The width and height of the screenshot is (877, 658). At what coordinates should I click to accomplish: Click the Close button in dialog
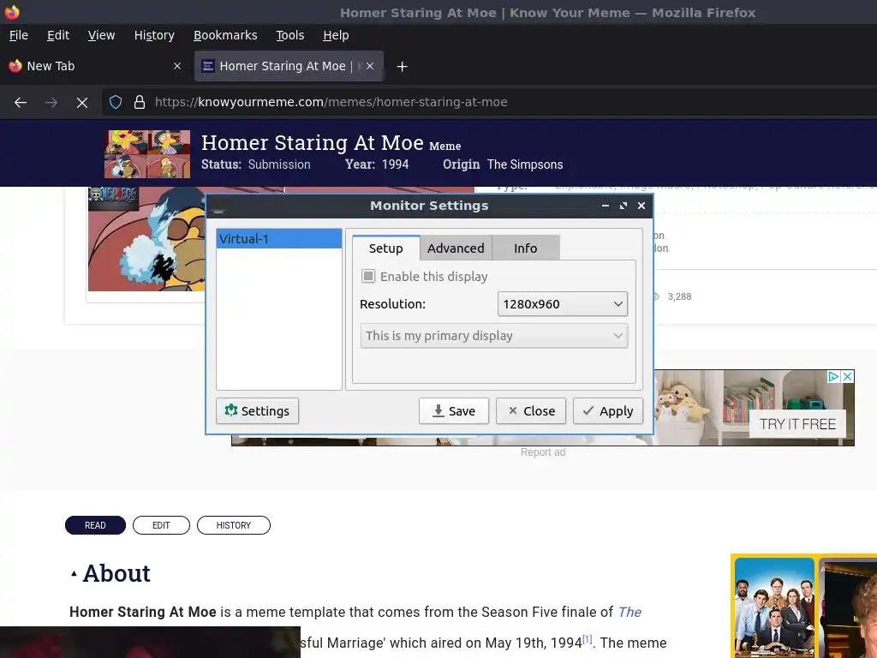531,410
